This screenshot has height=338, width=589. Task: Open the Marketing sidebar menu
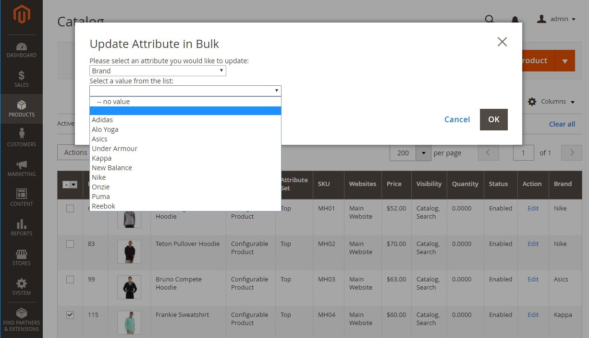point(22,168)
